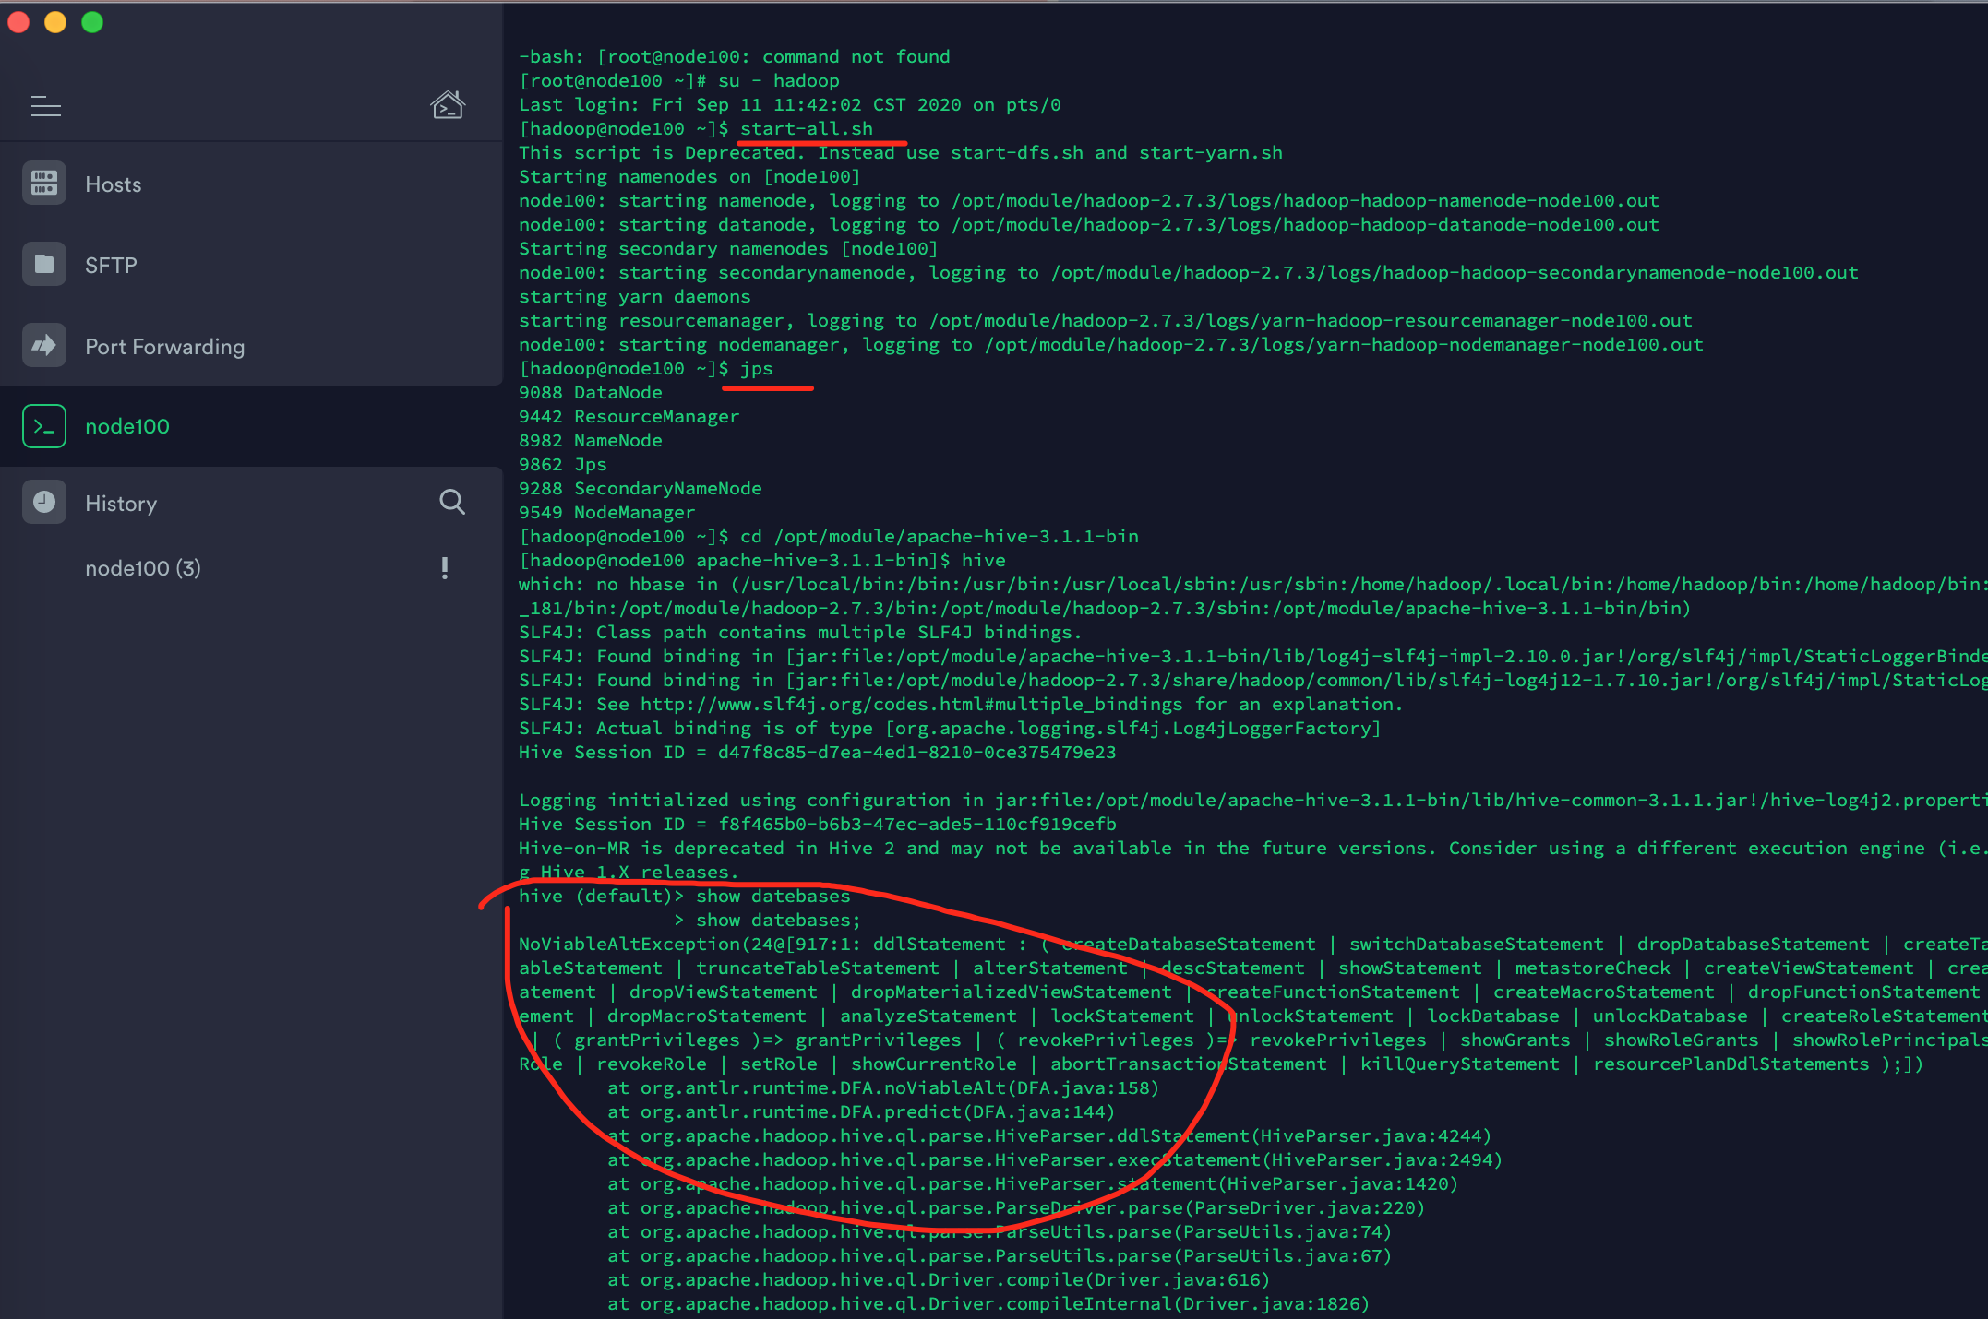Click the Port Forwarding arrows icon
This screenshot has height=1319, width=1988.
click(x=43, y=346)
